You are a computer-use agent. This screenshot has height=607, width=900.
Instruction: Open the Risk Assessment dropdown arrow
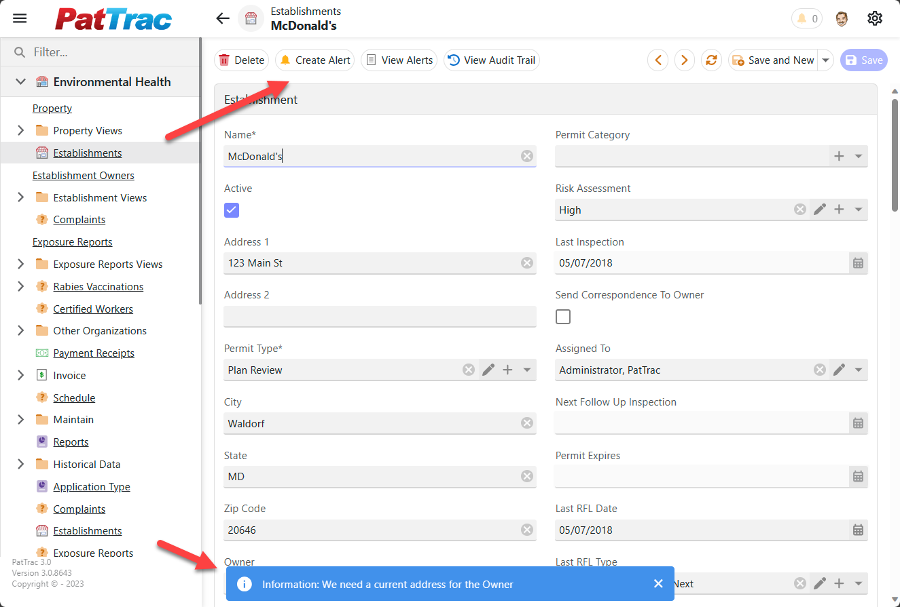(859, 210)
